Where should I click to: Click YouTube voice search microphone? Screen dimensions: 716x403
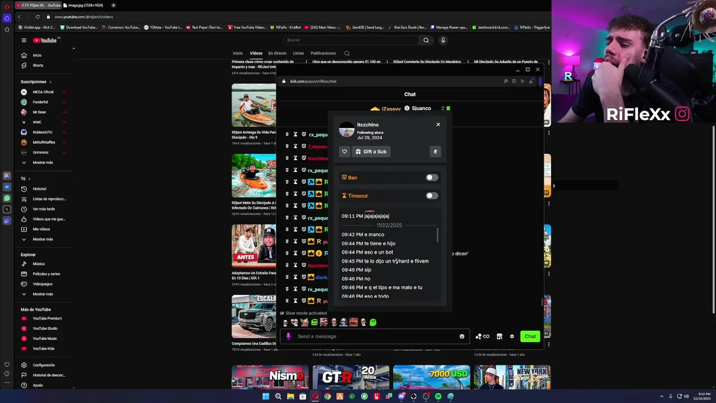pyautogui.click(x=443, y=40)
